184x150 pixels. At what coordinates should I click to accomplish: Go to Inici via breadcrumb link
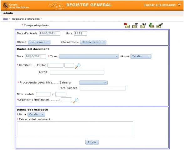(5, 19)
